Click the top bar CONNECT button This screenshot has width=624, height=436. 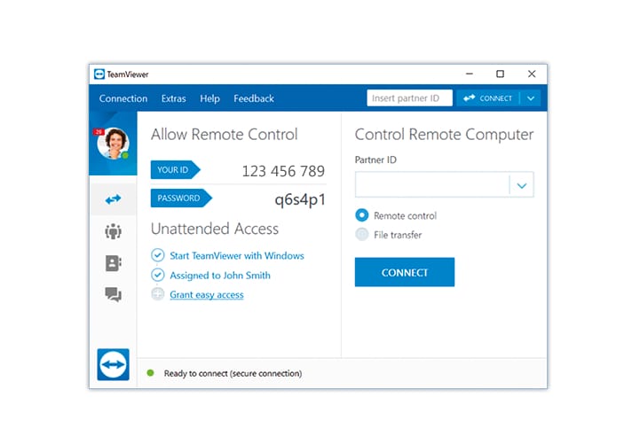pos(488,98)
